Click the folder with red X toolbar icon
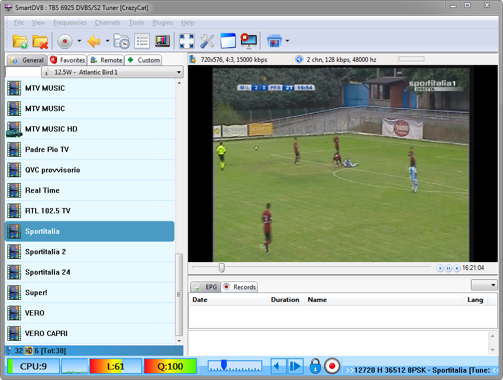 point(40,41)
